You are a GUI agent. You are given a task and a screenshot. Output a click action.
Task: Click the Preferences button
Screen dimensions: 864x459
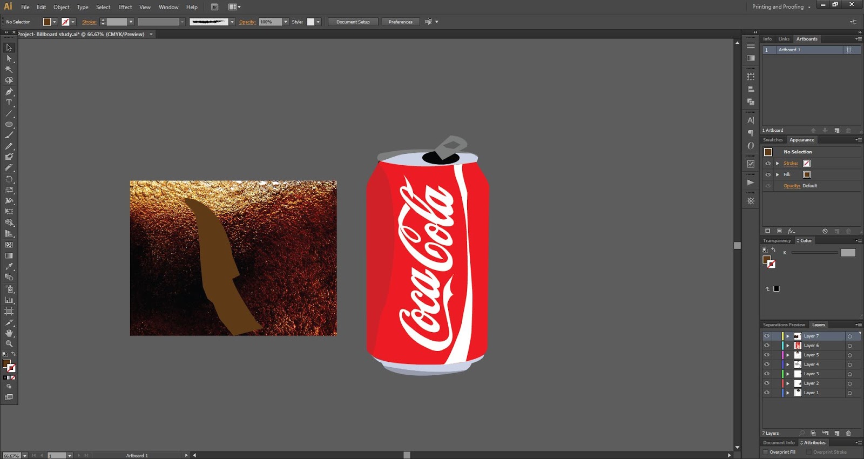(401, 22)
